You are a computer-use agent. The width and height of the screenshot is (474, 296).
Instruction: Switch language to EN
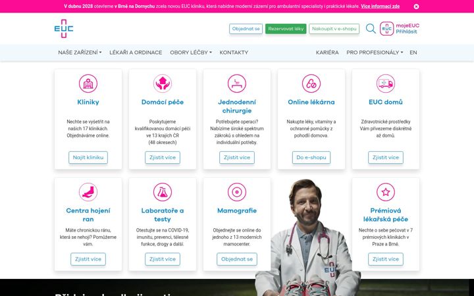click(x=413, y=53)
